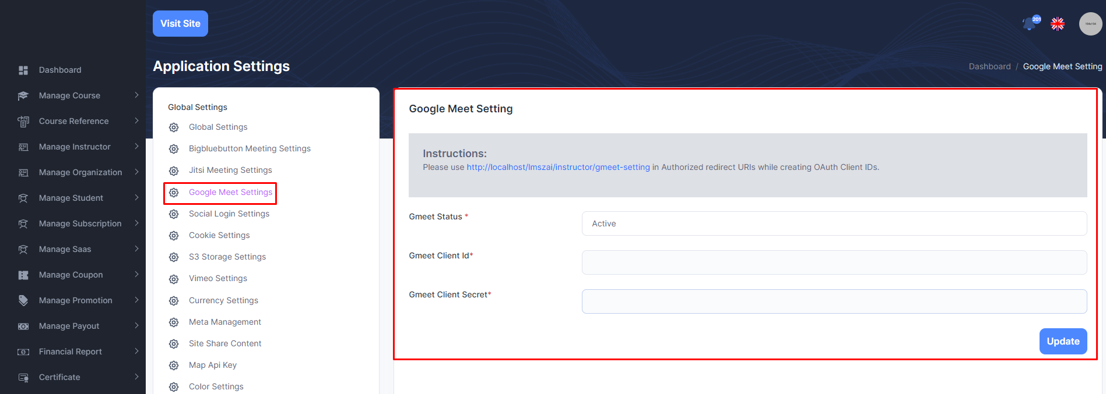Open the Gmeet Status dropdown

coord(834,223)
